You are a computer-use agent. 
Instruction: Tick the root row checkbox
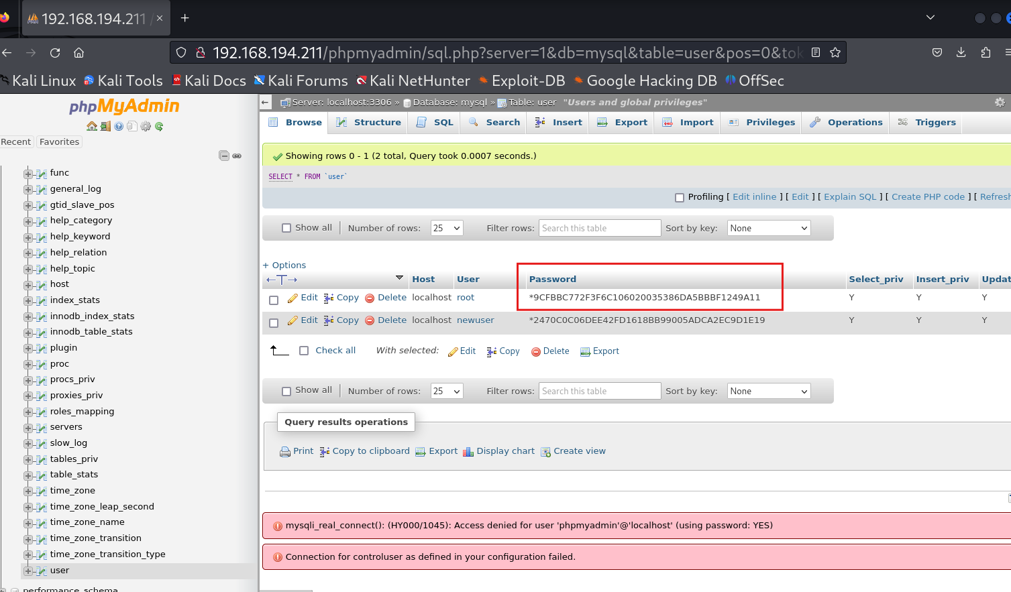274,300
